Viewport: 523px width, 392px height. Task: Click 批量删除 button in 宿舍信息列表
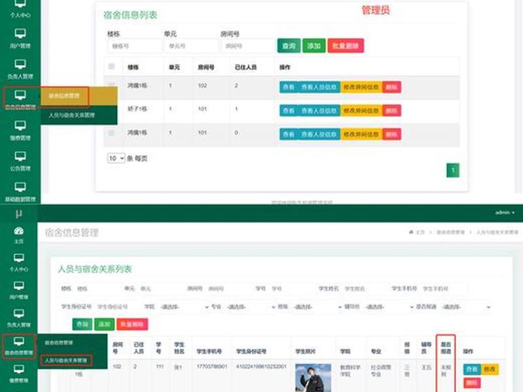(x=346, y=46)
